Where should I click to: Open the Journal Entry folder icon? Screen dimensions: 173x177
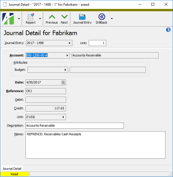coord(82,17)
